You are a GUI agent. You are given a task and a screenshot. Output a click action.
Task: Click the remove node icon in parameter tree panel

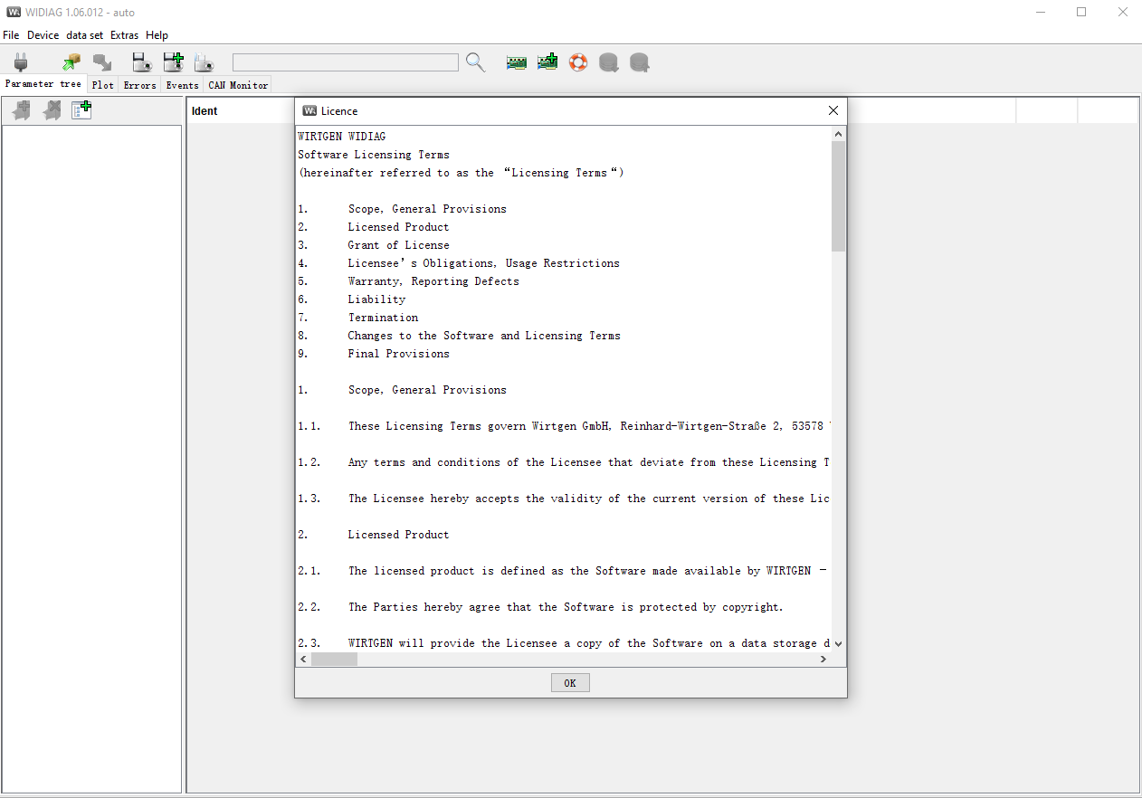(x=52, y=110)
